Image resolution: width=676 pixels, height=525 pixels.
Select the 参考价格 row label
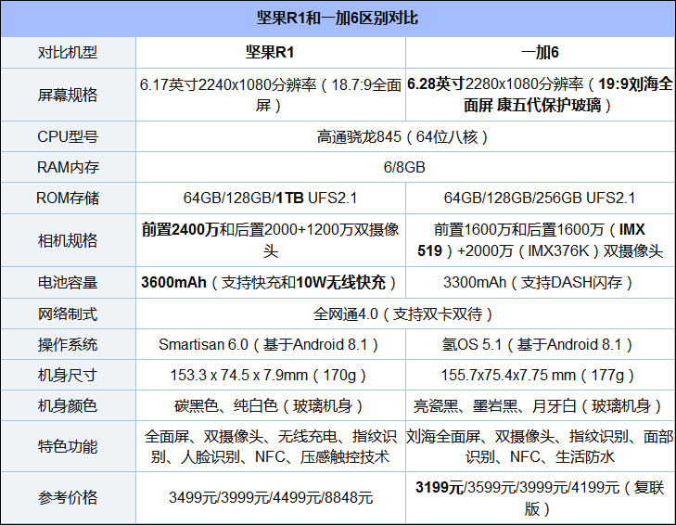(68, 497)
